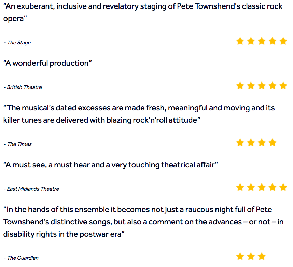293x267 pixels.
Task: Click the fifth star of British Theatre rating
Action: pyautogui.click(x=283, y=86)
